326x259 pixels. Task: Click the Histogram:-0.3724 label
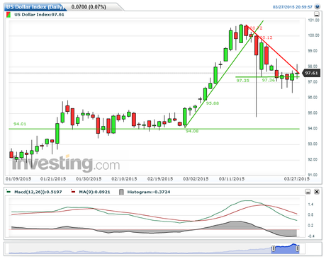149,192
